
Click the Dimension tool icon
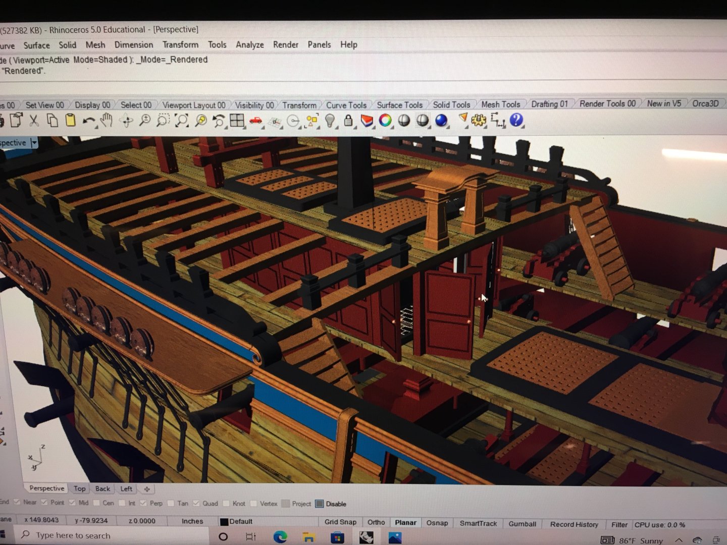497,120
